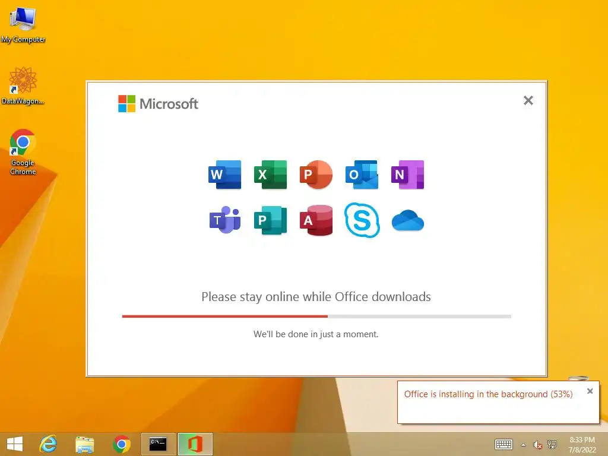Click the Microsoft logo in the installer

[158, 103]
